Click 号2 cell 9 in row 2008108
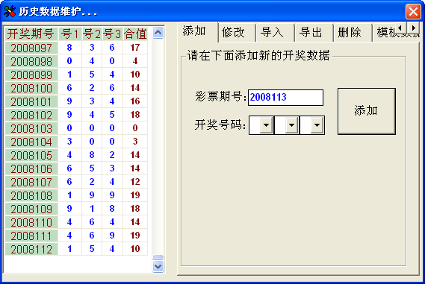425x284 pixels. [x=92, y=195]
